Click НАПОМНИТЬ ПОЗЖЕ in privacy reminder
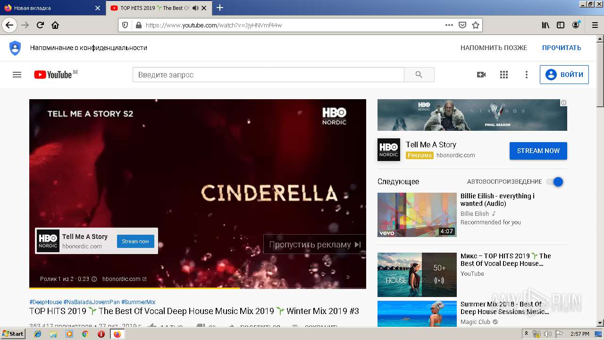This screenshot has height=340, width=604. tap(494, 48)
